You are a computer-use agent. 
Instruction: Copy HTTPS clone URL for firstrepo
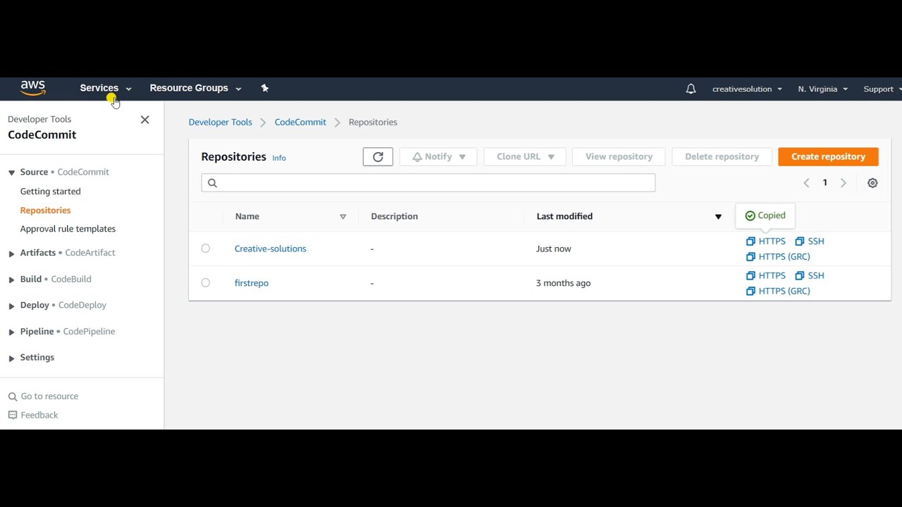click(766, 275)
